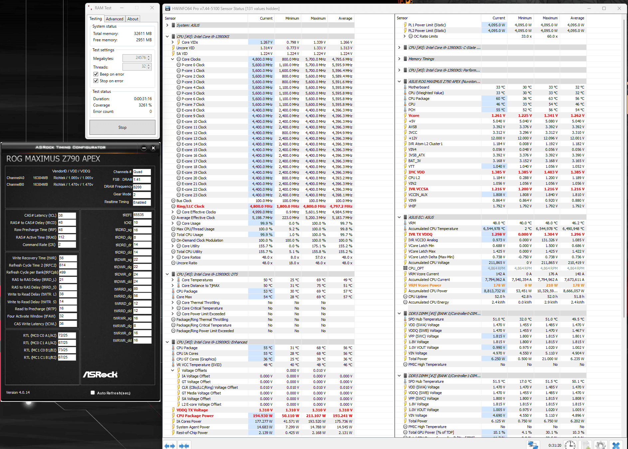The width and height of the screenshot is (628, 449).
Task: Click the lightning icon beside Vcore
Action: click(x=405, y=115)
